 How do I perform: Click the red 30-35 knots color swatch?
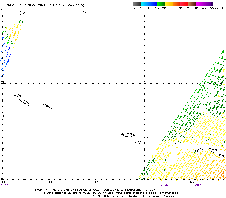pyautogui.click(x=184, y=4)
